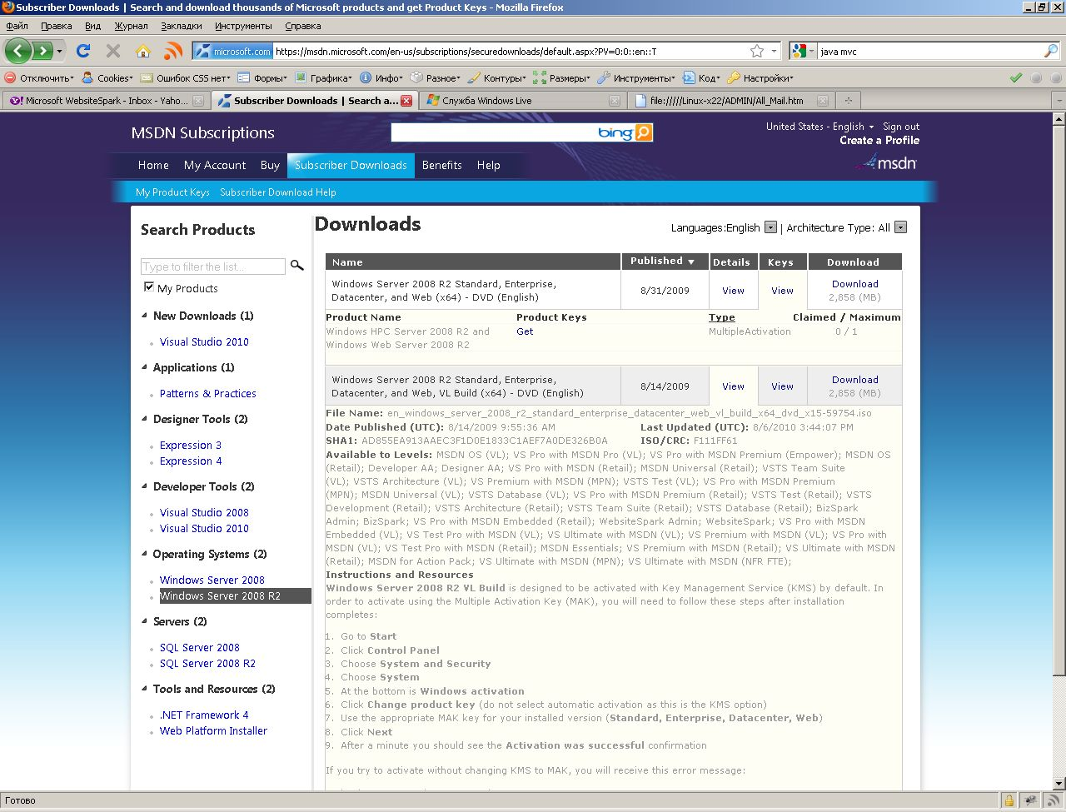The height and width of the screenshot is (812, 1066).
Task: Collapse the Tools and Resources category
Action: pyautogui.click(x=145, y=689)
